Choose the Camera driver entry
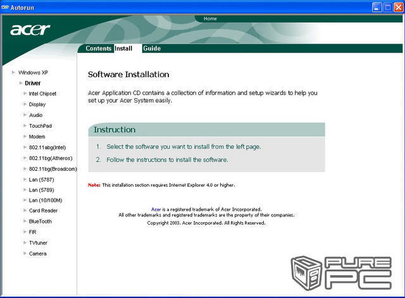Image resolution: width=405 pixels, height=298 pixels. point(38,254)
